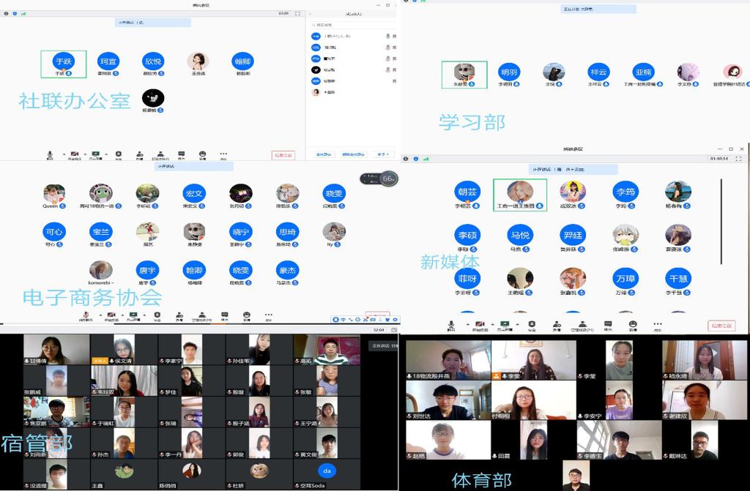Open the three-dot more menu in 社联办公室 toolbar
The image size is (750, 491).
pos(223,154)
